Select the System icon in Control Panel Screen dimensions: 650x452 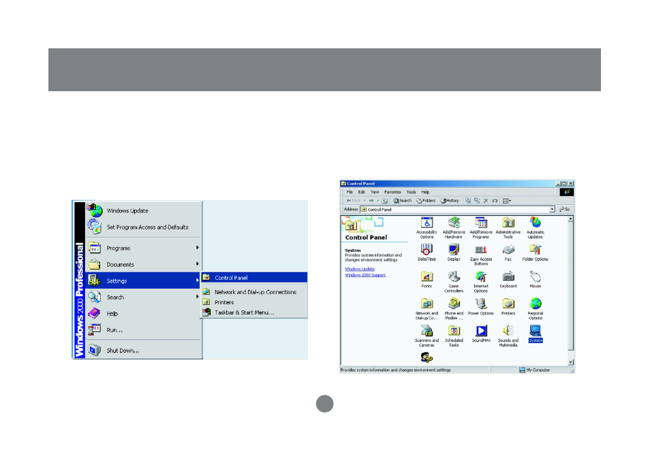coord(535,334)
